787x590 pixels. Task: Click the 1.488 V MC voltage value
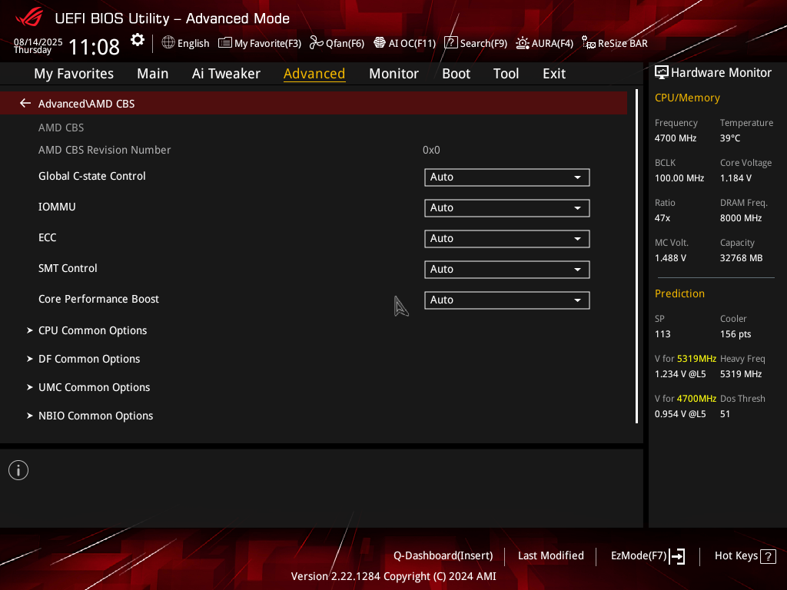coord(670,258)
